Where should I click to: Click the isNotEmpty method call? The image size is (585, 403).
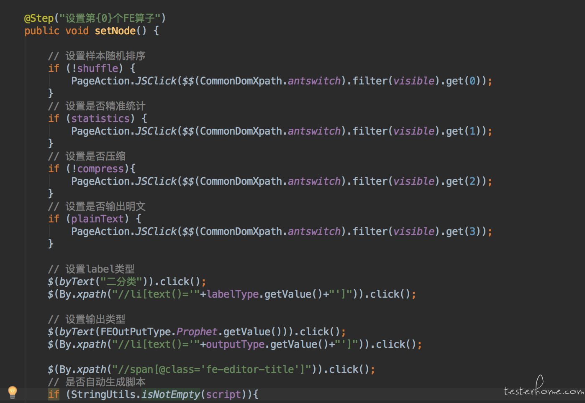click(171, 395)
